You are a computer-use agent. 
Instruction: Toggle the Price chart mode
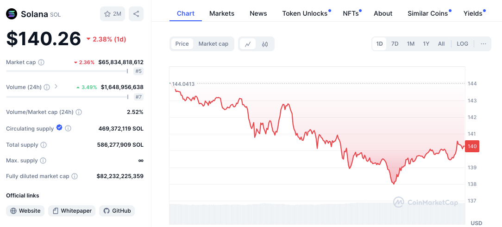pos(182,44)
